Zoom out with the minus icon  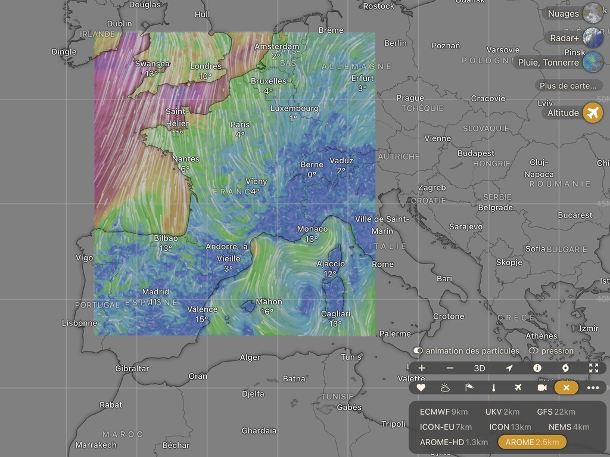[x=450, y=368]
